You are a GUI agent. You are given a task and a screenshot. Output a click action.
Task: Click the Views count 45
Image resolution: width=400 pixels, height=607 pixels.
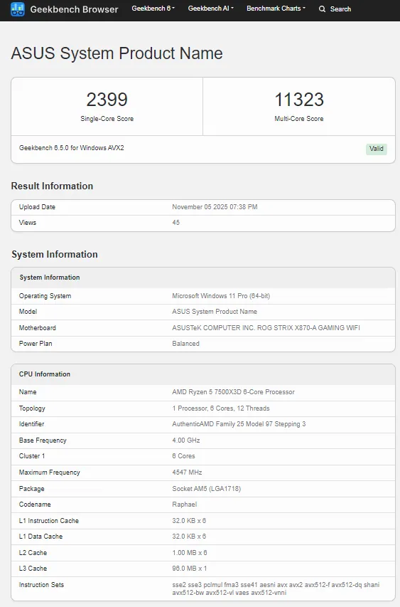point(176,223)
